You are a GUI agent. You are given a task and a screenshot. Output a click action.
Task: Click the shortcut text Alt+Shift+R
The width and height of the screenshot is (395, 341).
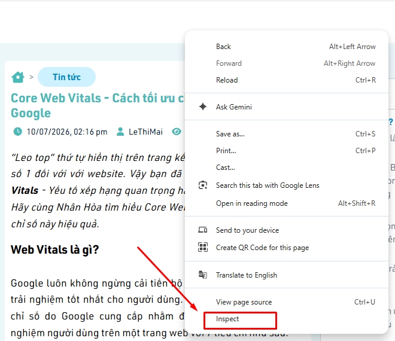pos(357,203)
